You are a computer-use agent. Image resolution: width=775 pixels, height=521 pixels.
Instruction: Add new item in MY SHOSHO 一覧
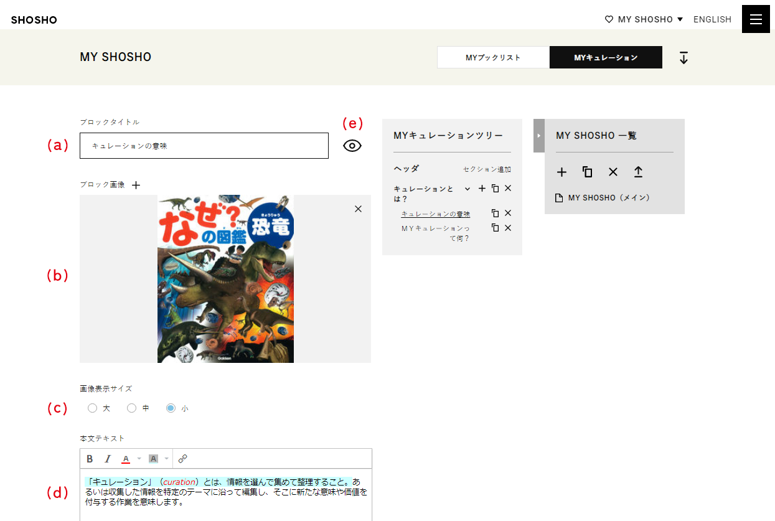pyautogui.click(x=561, y=172)
